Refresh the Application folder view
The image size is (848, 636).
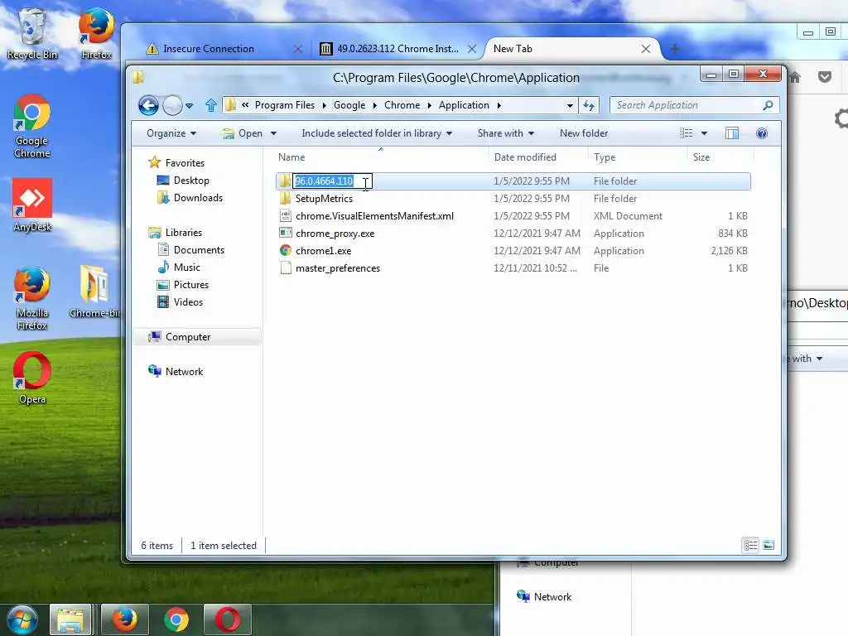click(589, 105)
